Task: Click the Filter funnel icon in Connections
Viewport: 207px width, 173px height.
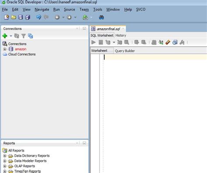Action: pyautogui.click(x=24, y=36)
